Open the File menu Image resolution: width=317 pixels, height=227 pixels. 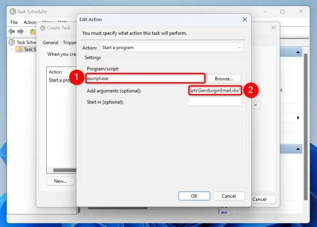click(x=13, y=22)
